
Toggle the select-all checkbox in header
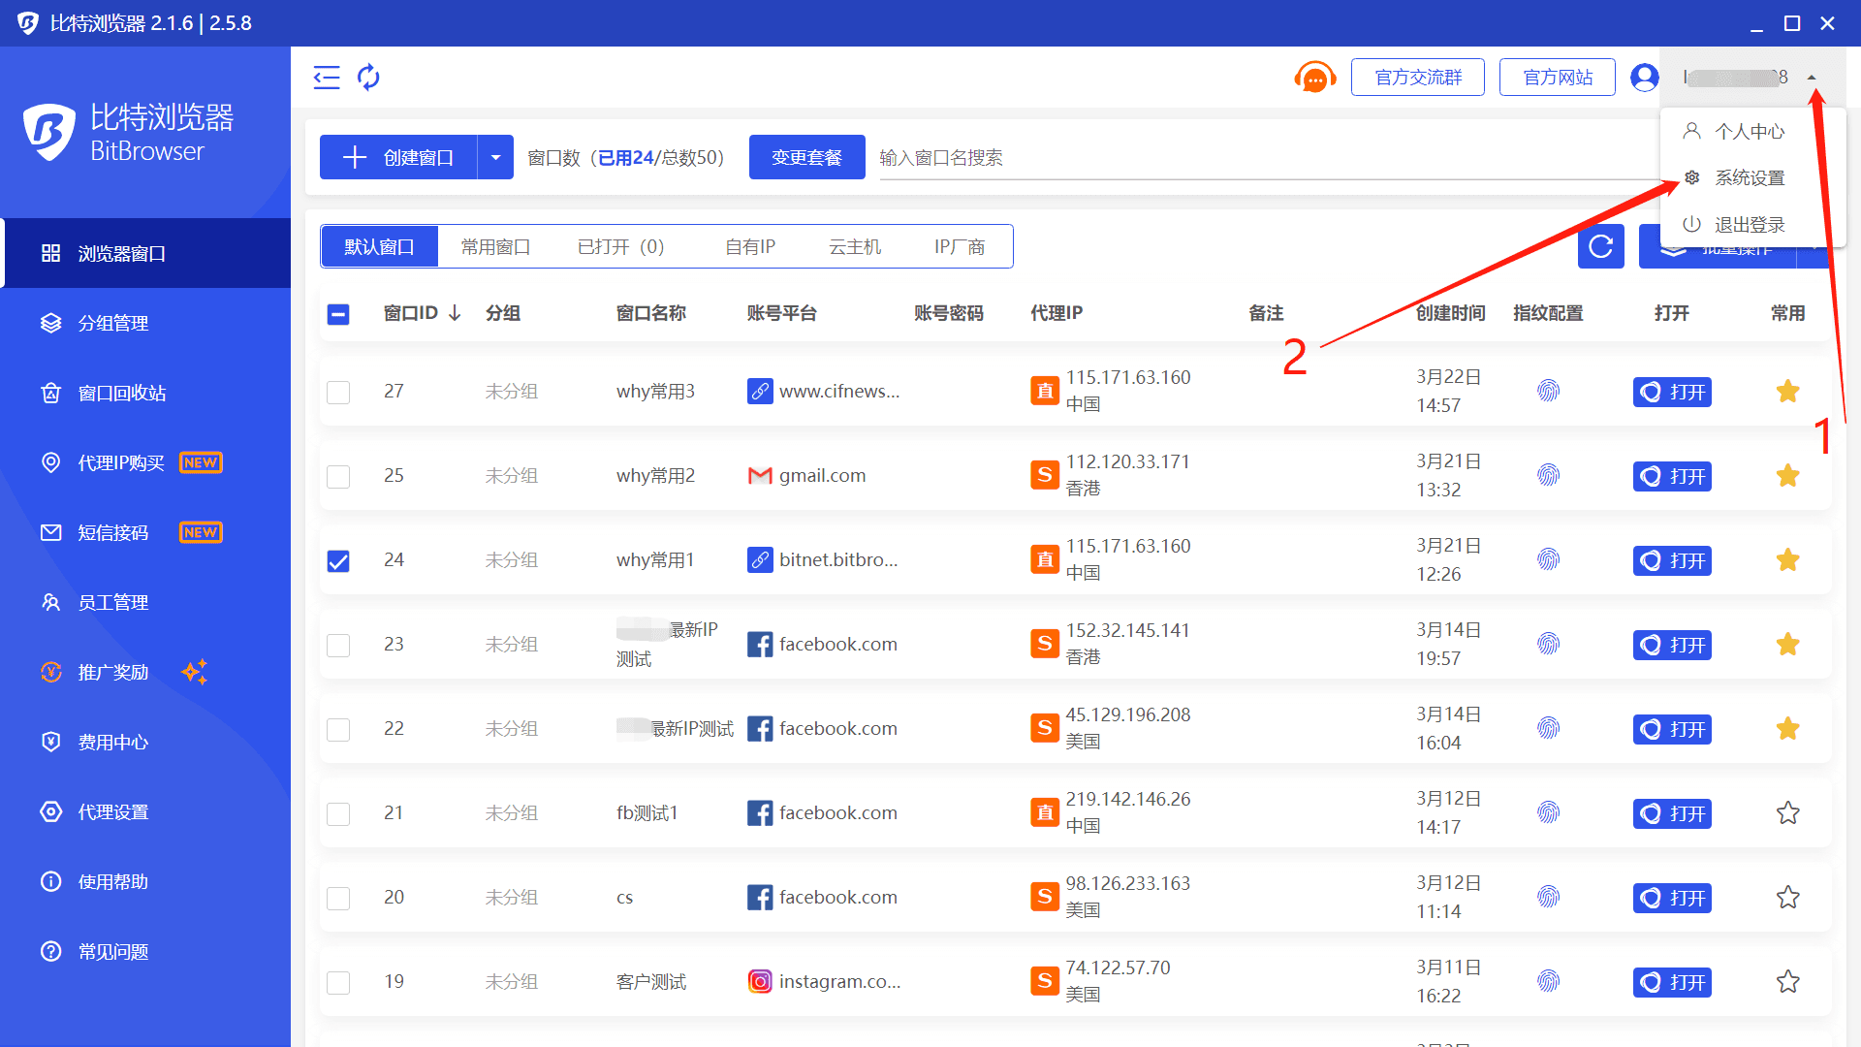click(338, 314)
